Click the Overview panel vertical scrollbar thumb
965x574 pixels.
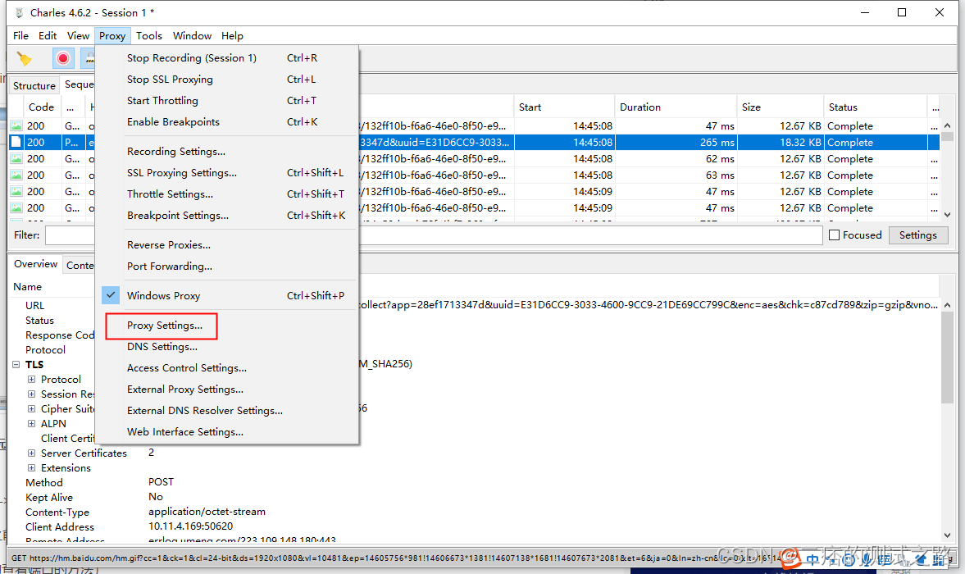pyautogui.click(x=947, y=358)
